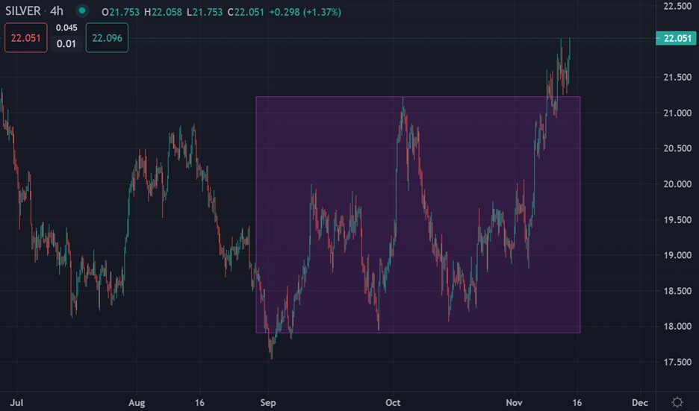Click the 17.500 price axis label
This screenshot has width=699, height=411.
click(x=677, y=362)
